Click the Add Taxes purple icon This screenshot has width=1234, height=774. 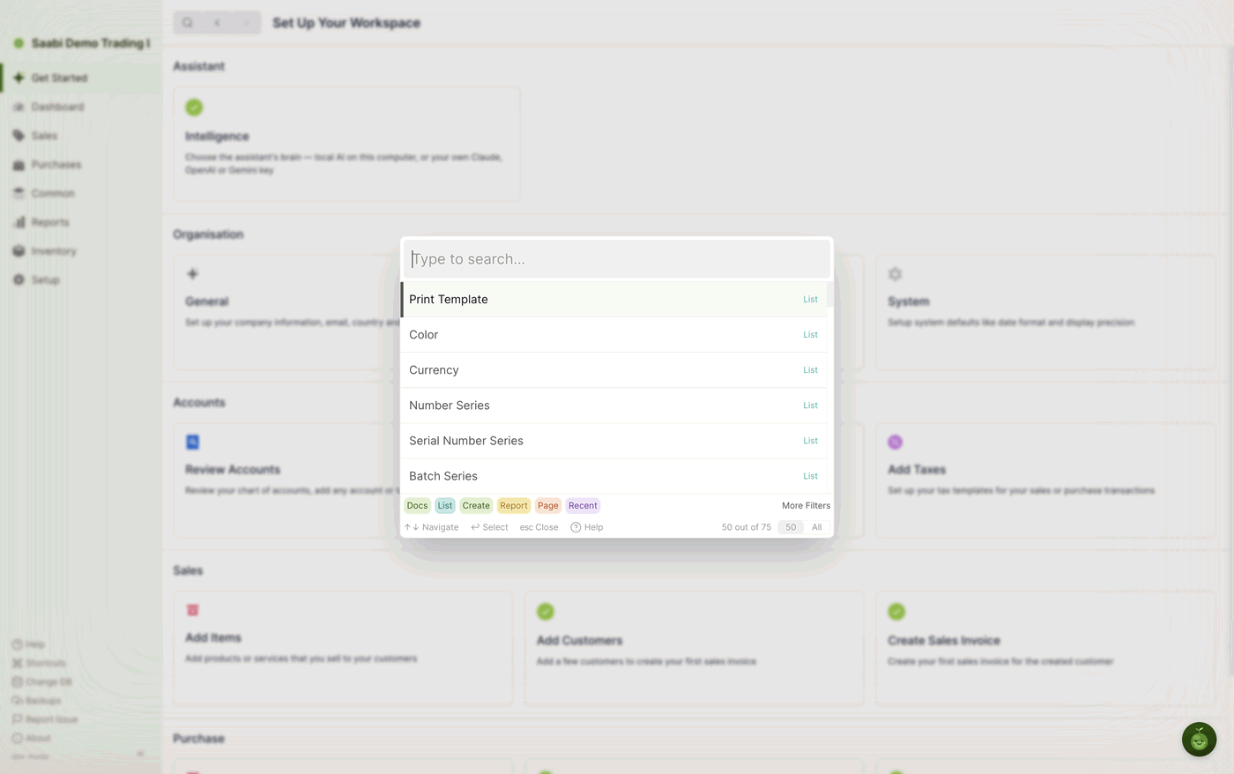896,442
